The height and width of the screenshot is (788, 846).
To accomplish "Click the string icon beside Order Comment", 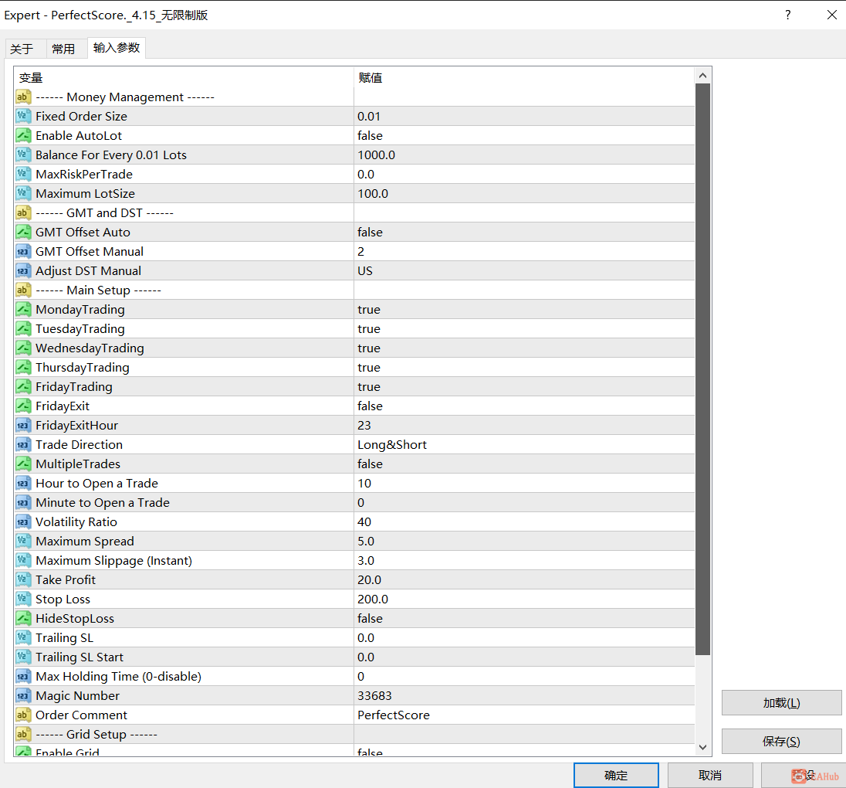I will coord(23,715).
